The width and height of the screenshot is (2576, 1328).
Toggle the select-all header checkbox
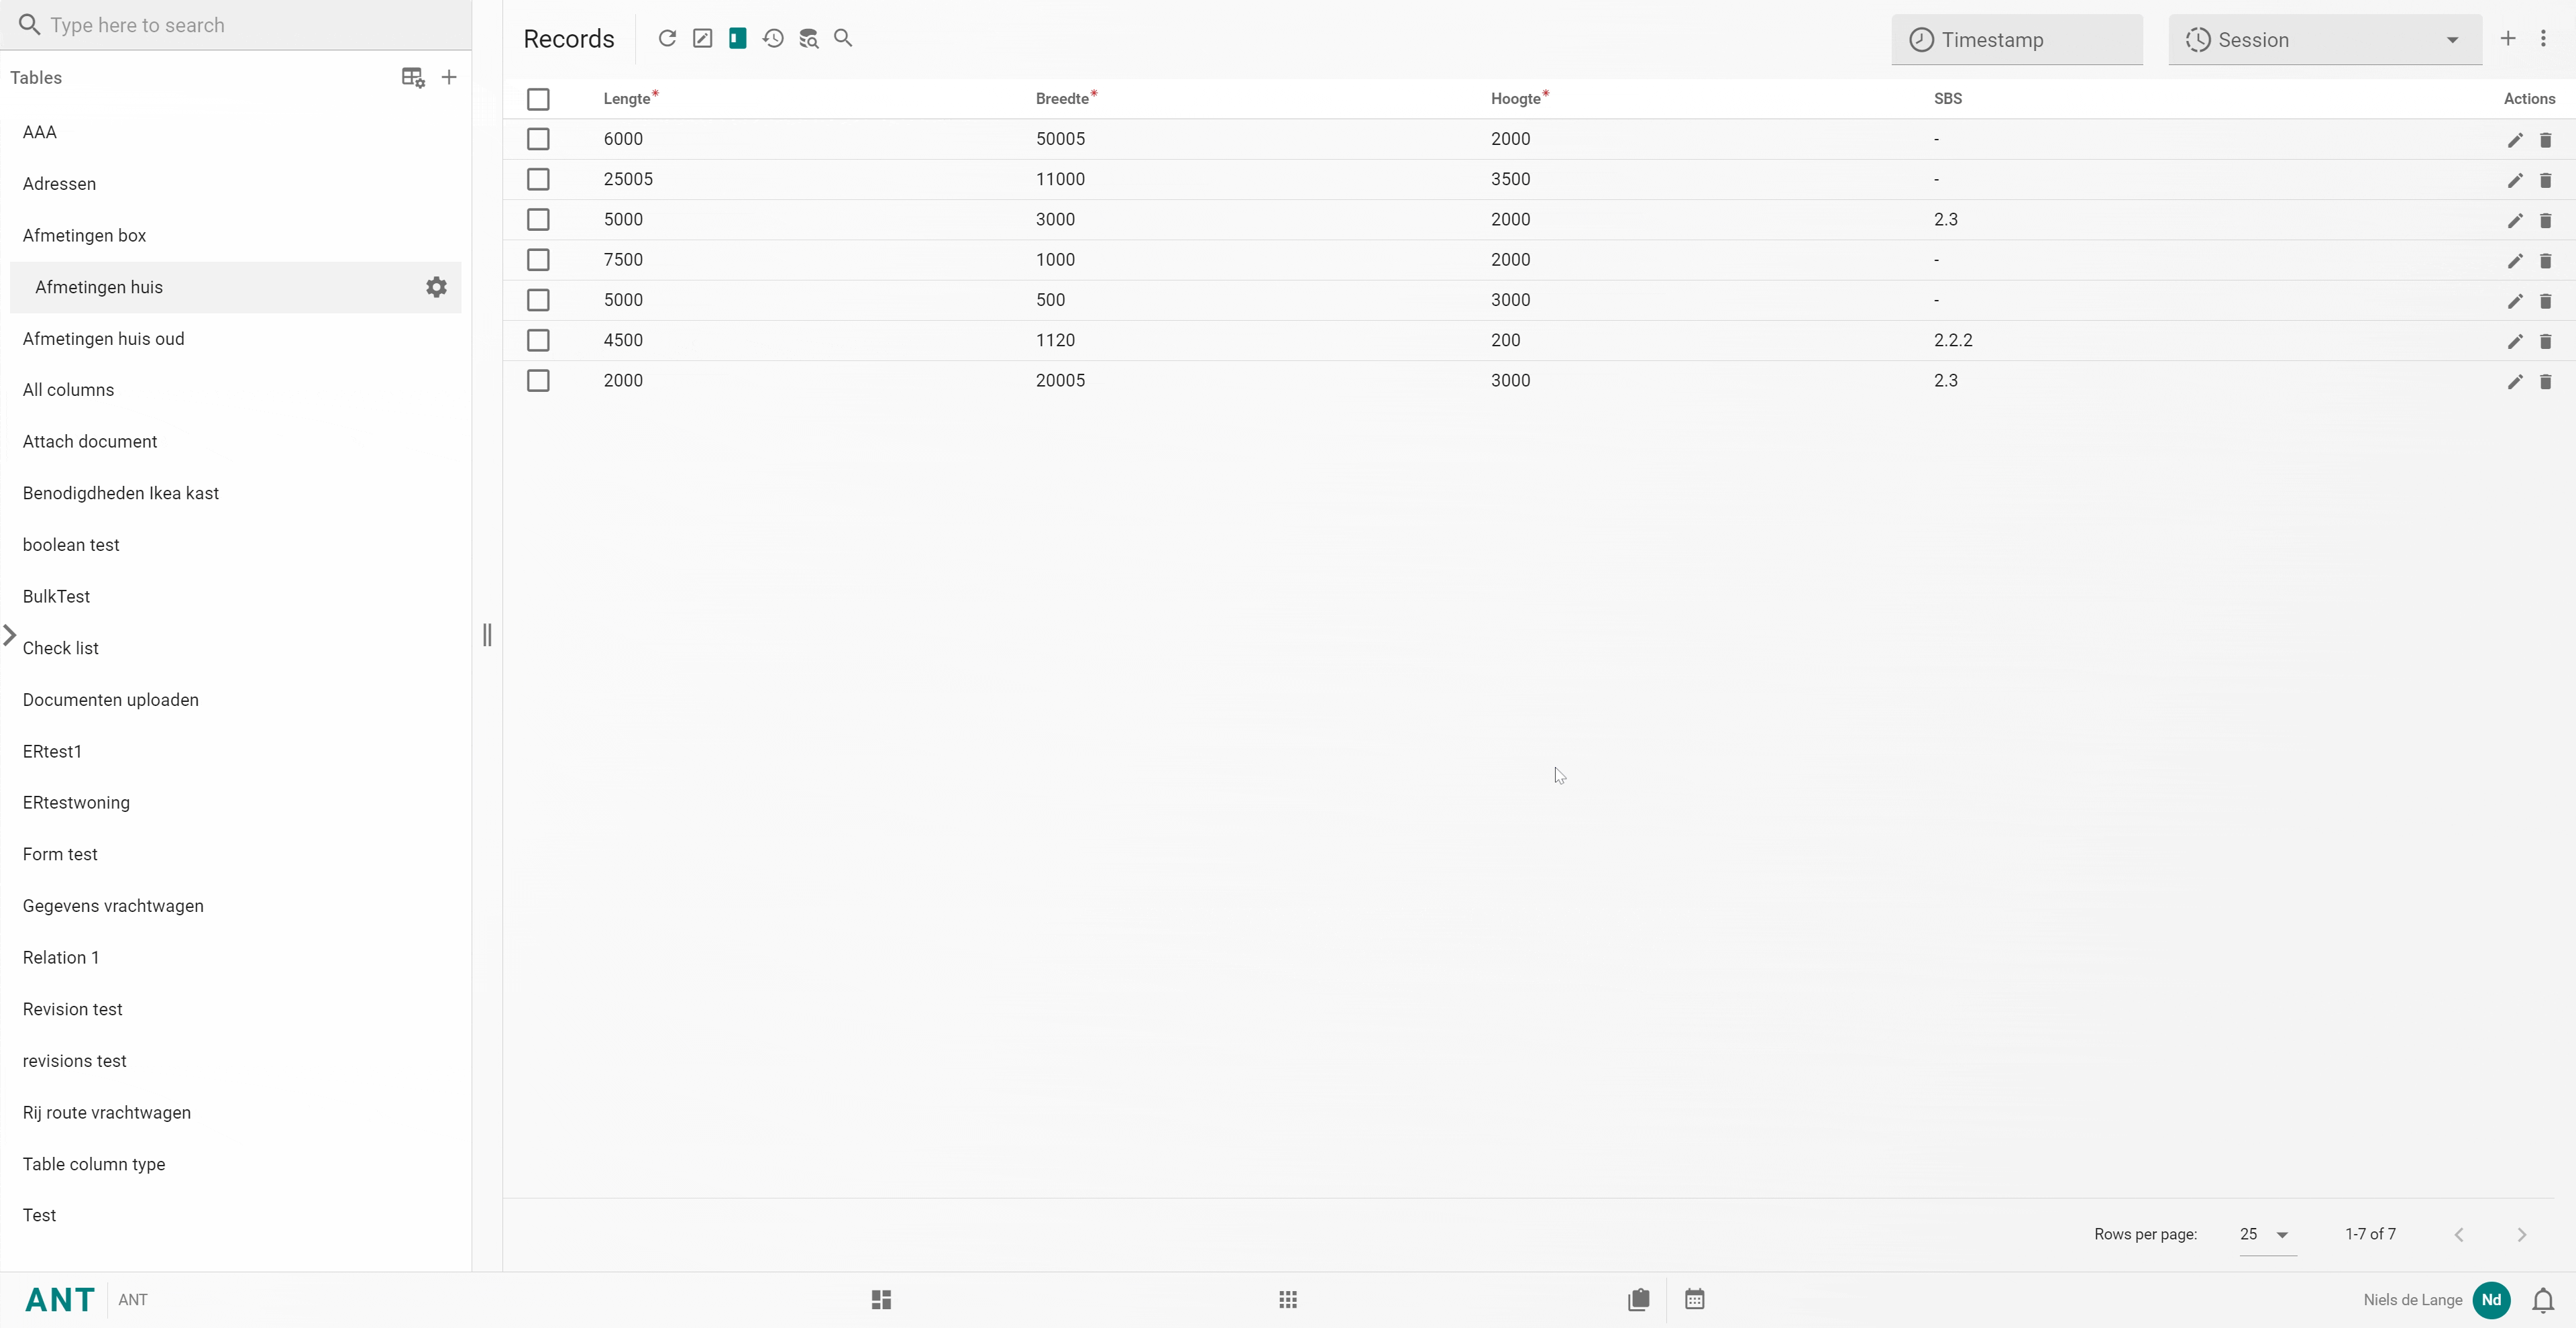pyautogui.click(x=538, y=99)
